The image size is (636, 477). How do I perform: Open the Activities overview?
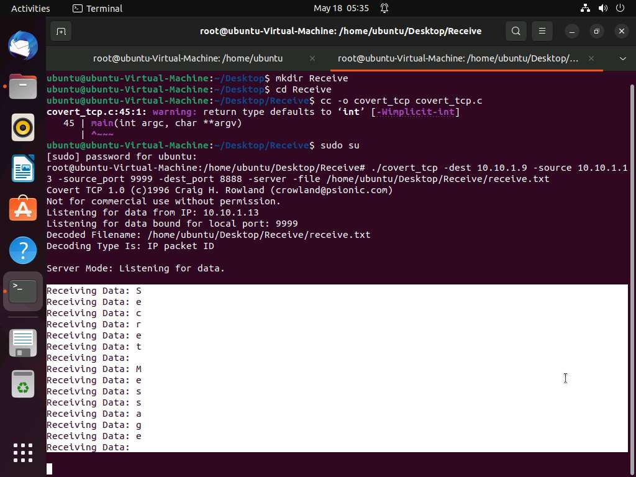click(30, 8)
